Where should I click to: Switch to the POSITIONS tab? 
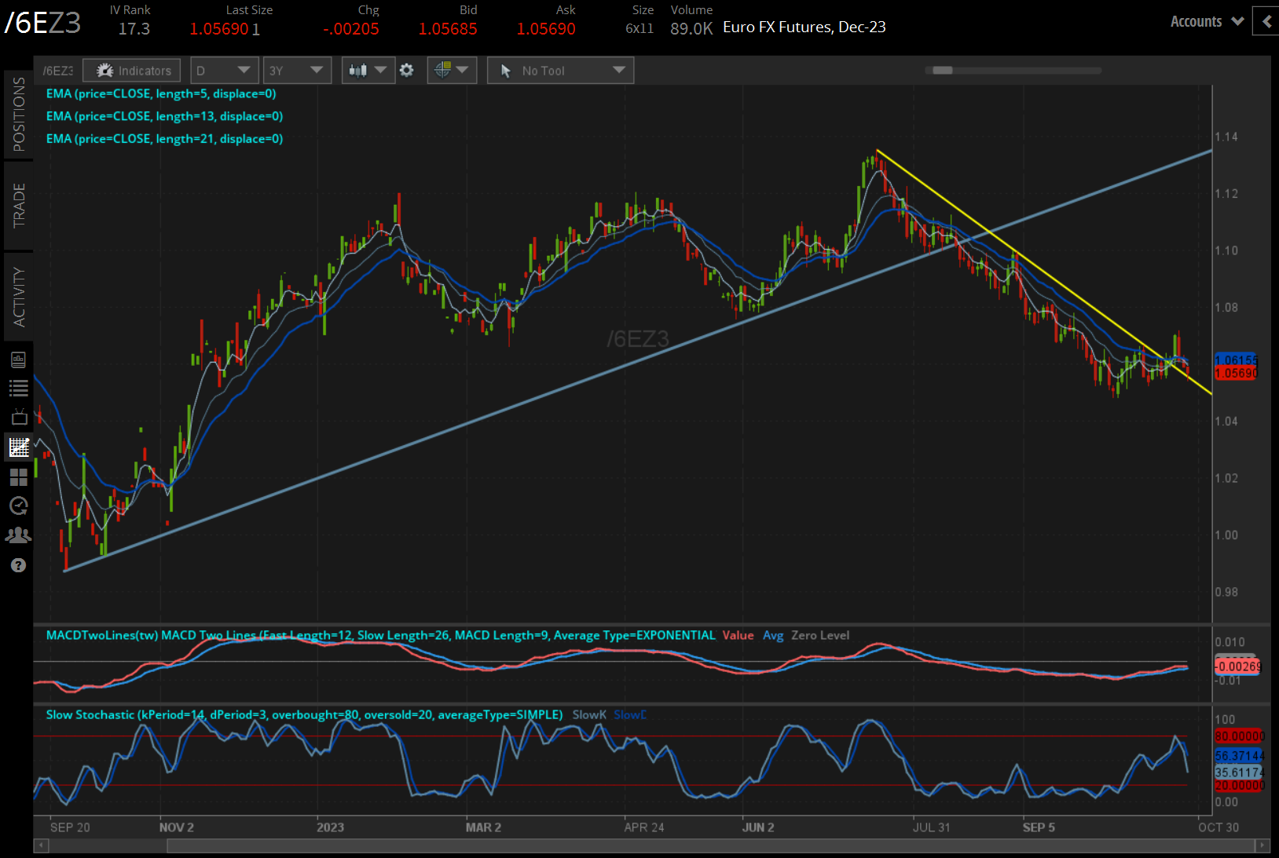coord(19,115)
